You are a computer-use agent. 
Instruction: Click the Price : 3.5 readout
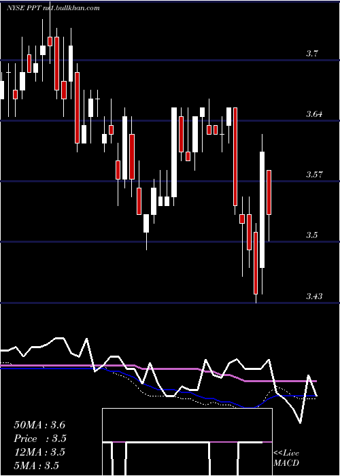pos(40,439)
